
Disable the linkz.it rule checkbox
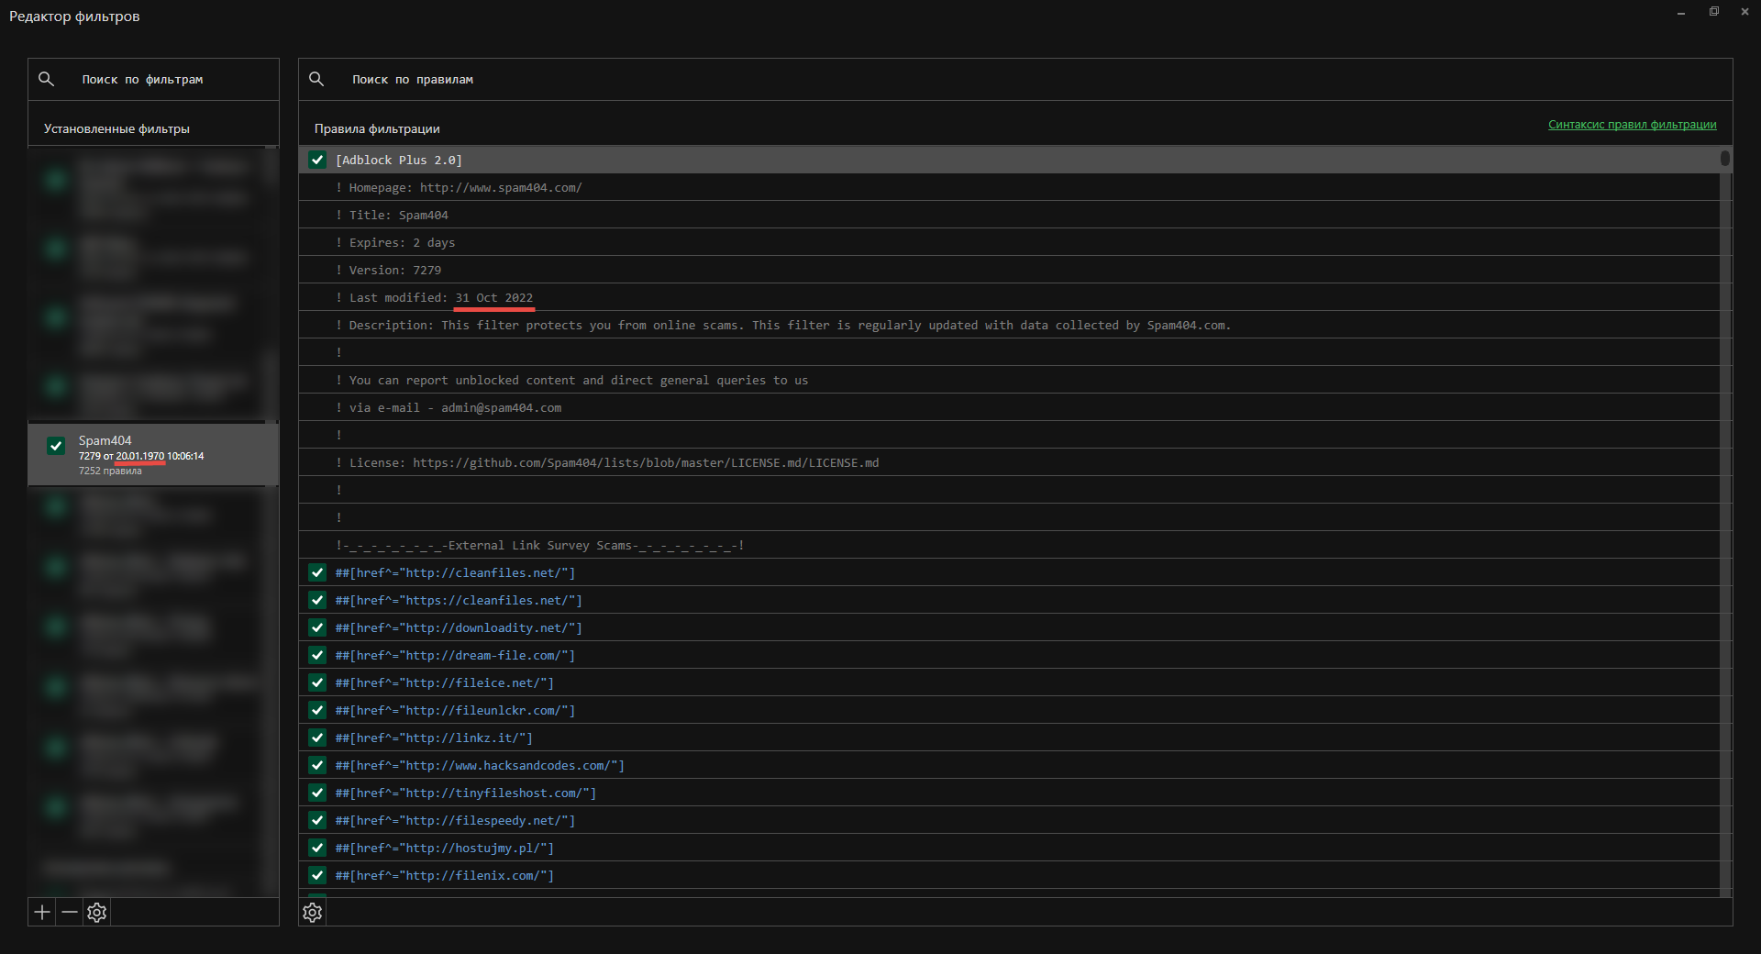(317, 738)
